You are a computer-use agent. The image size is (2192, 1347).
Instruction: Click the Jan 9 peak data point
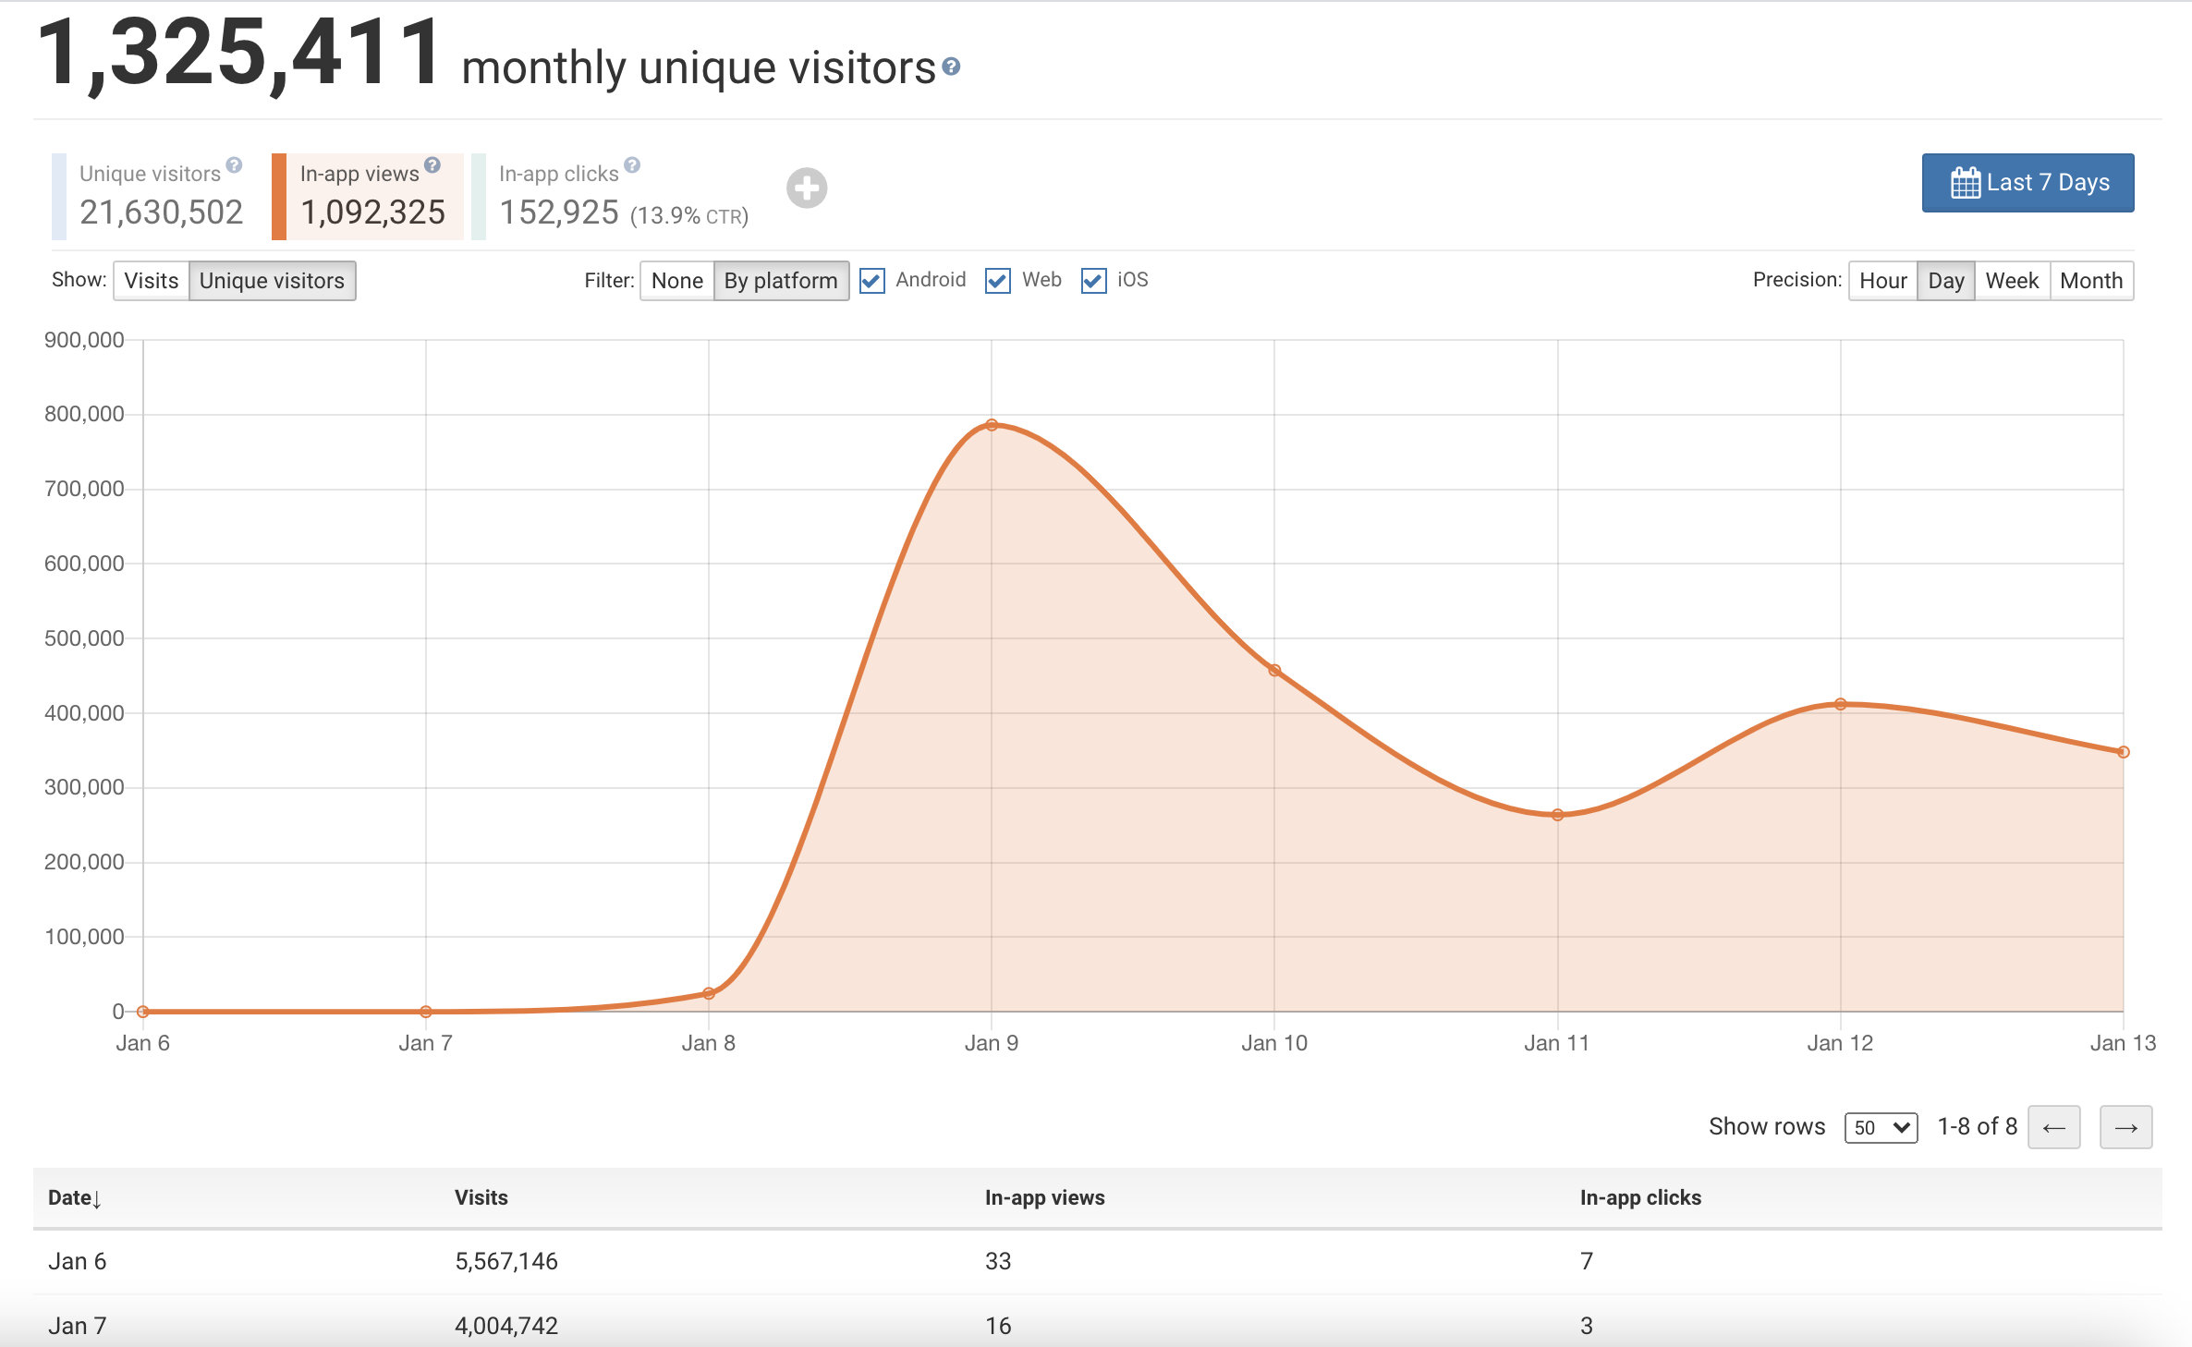[992, 425]
